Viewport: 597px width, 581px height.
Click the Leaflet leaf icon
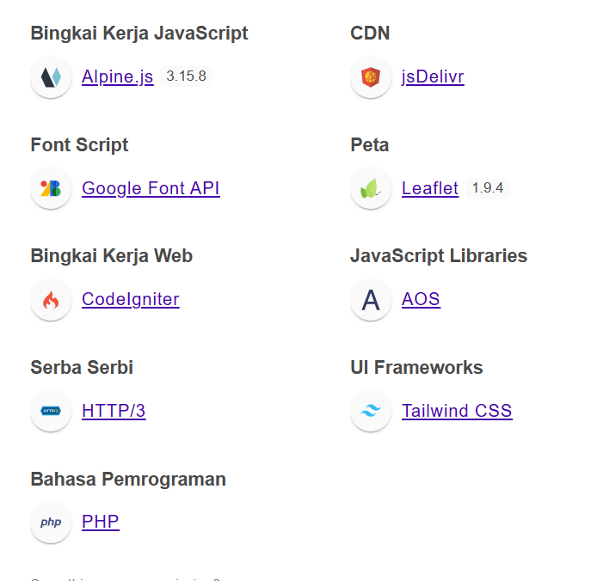(371, 188)
